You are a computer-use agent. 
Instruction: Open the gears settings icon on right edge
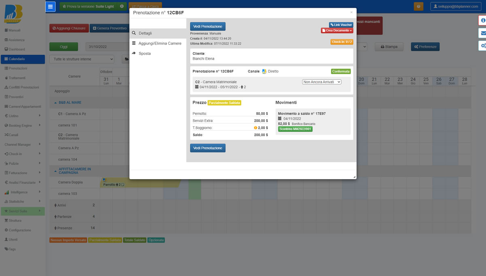click(483, 46)
